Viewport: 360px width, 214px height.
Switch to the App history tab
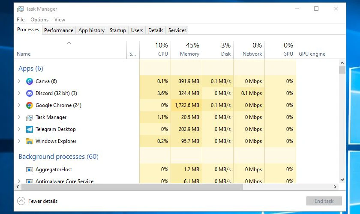(x=91, y=30)
